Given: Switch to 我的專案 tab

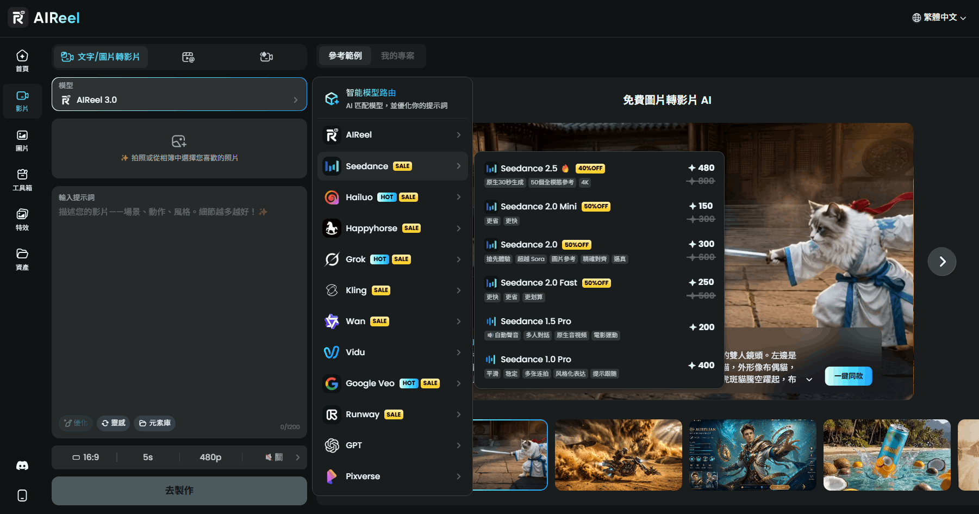Looking at the screenshot, I should (397, 56).
